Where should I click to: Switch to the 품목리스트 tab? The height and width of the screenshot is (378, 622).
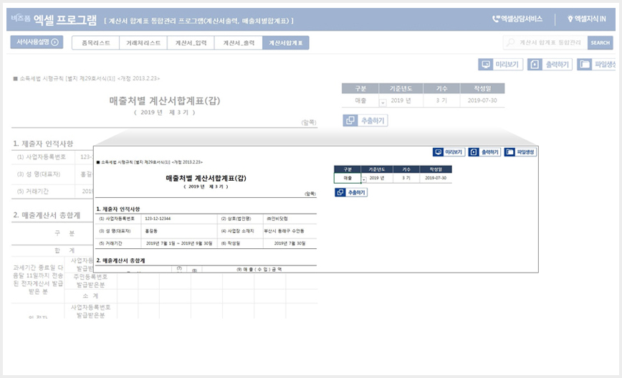pyautogui.click(x=95, y=43)
